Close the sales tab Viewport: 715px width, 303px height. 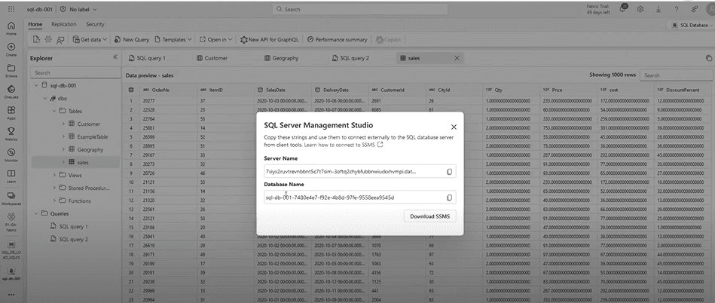[x=457, y=58]
